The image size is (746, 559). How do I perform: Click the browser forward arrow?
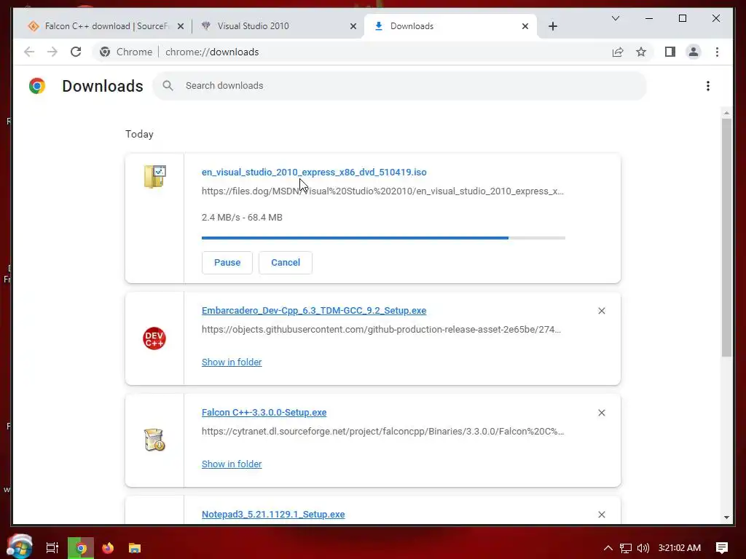pos(52,52)
